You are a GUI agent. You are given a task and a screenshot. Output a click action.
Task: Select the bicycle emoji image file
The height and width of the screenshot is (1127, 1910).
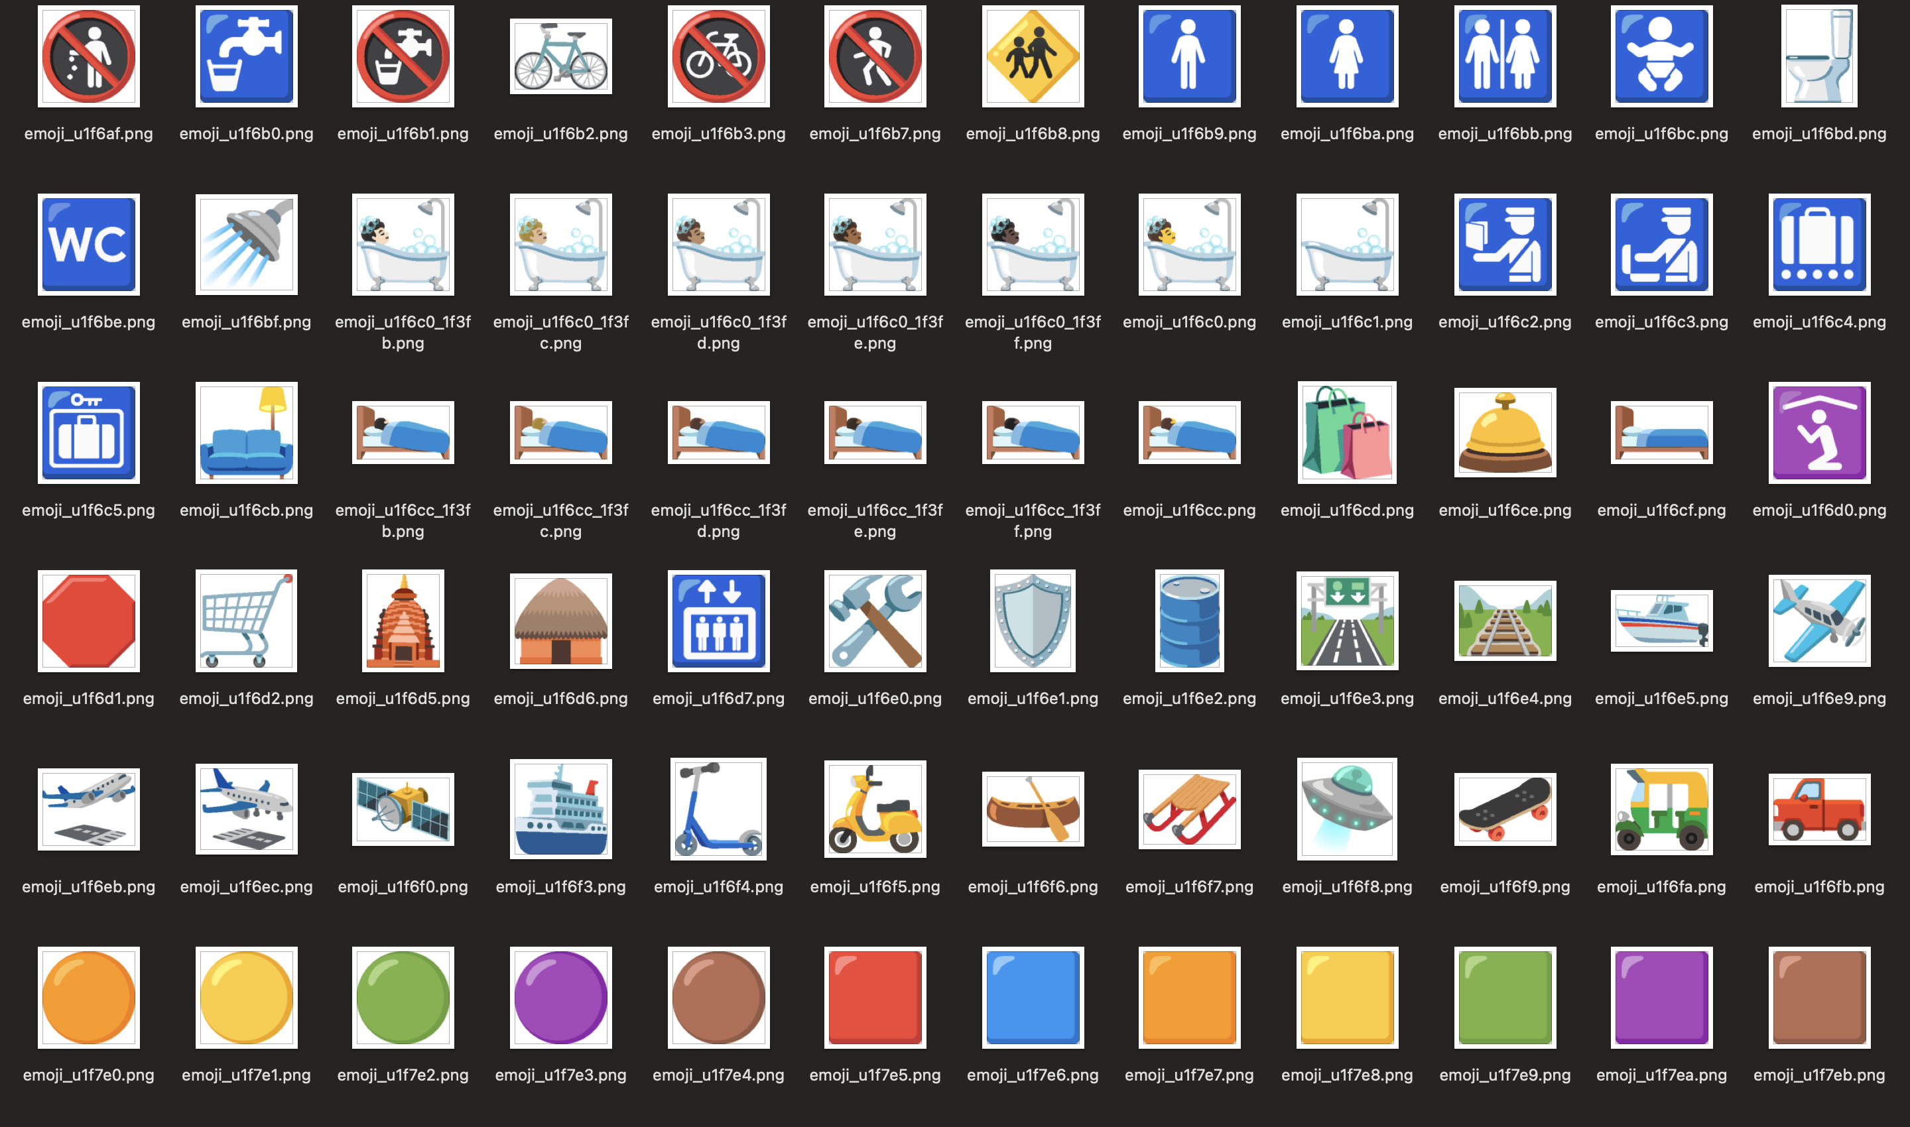tap(560, 57)
